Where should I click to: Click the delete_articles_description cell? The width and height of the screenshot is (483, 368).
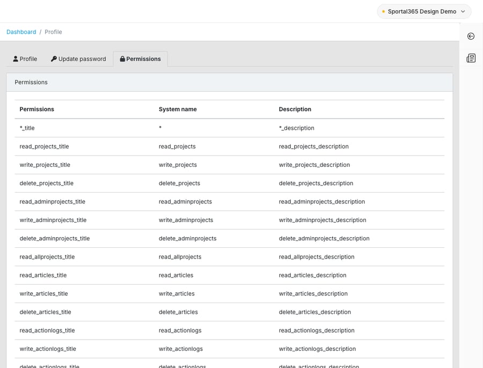(x=359, y=312)
